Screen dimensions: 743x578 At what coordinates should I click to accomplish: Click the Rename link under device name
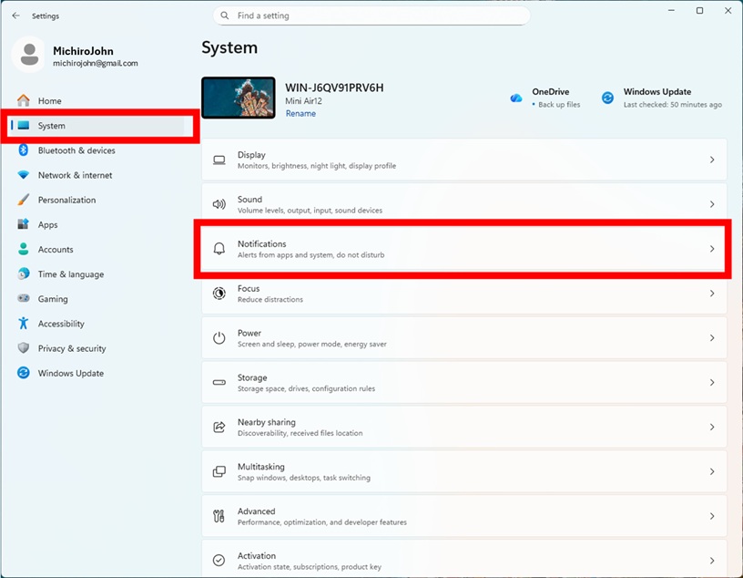(300, 114)
